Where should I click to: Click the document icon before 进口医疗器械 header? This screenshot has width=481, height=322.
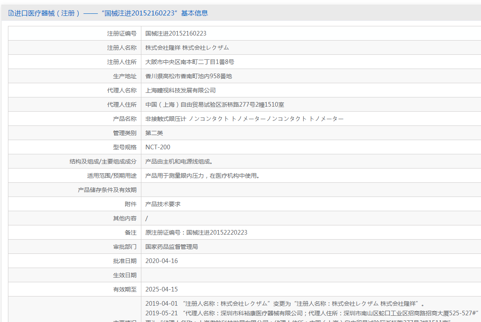point(11,13)
